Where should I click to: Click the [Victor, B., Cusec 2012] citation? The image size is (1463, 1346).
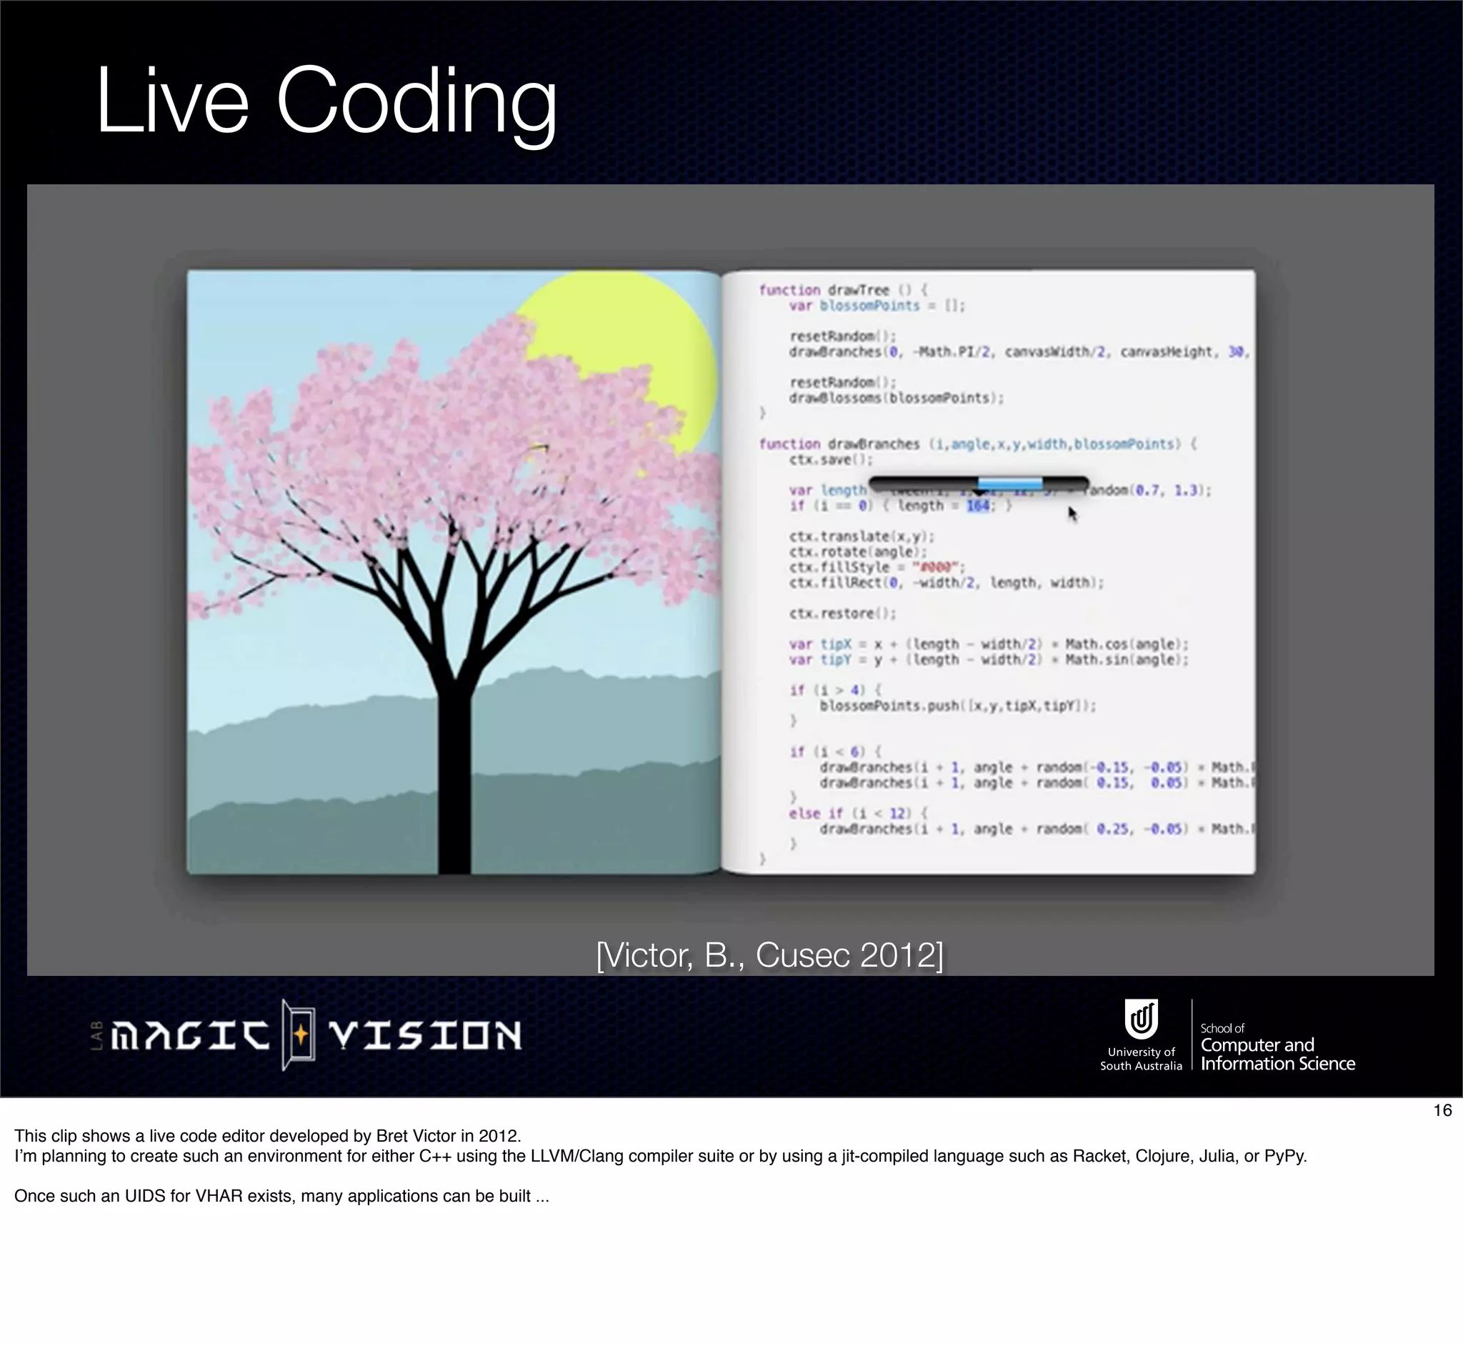pos(769,955)
